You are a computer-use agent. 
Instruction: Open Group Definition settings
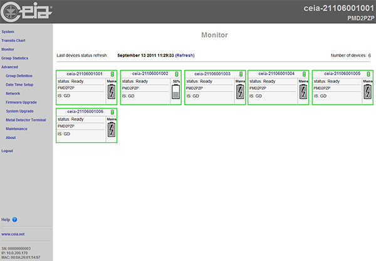[19, 76]
